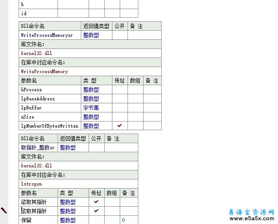This screenshot has width=278, height=224.
Task: Click kernel32.dll under 取指针_整数zr library name
Action: click(x=36, y=166)
